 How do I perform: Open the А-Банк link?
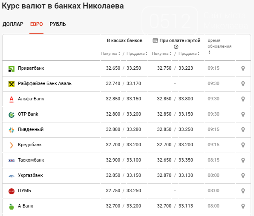click(26, 206)
